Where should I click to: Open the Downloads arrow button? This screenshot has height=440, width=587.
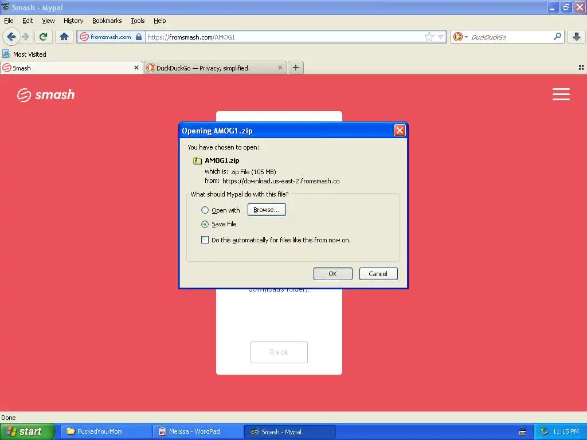click(x=577, y=37)
